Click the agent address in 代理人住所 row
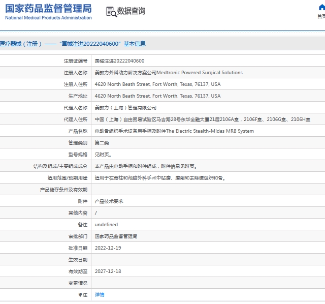 click(203, 119)
